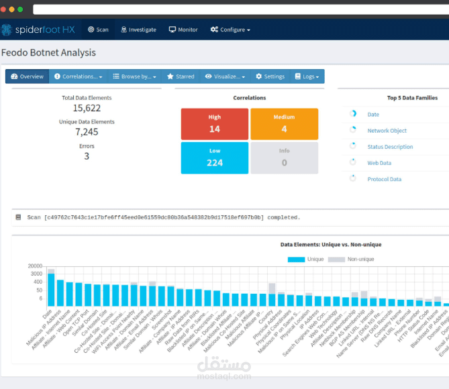Viewport: 449px width, 389px height.
Task: Open the Status Description link
Action: 390,147
